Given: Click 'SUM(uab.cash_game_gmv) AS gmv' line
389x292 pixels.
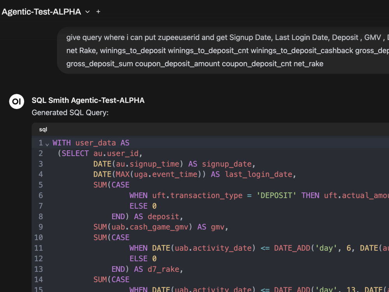Looking at the screenshot, I should tap(161, 227).
